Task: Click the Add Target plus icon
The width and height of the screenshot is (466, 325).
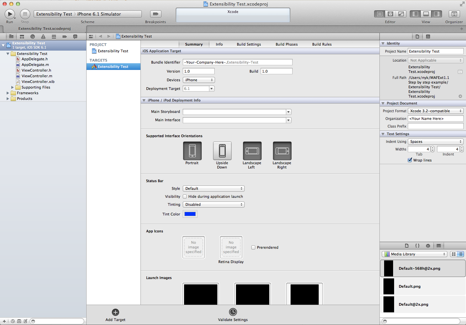Action: click(116, 312)
